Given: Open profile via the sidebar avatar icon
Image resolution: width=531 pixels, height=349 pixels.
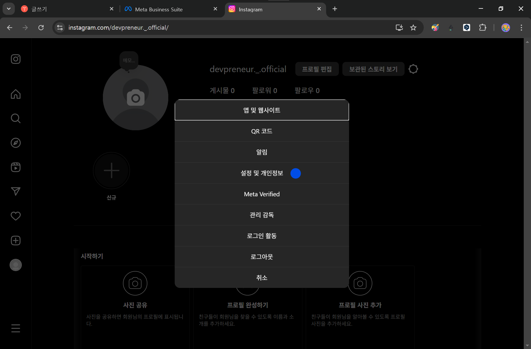Looking at the screenshot, I should click(x=16, y=265).
